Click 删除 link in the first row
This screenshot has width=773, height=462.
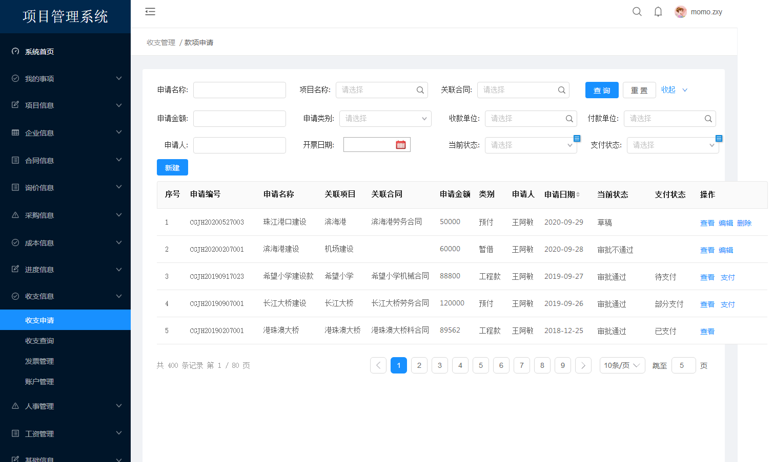tap(744, 223)
